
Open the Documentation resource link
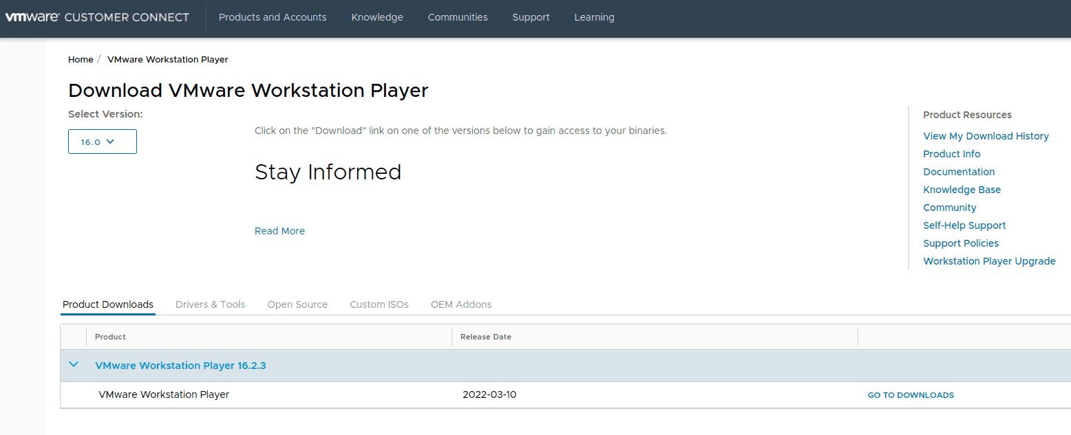point(959,172)
